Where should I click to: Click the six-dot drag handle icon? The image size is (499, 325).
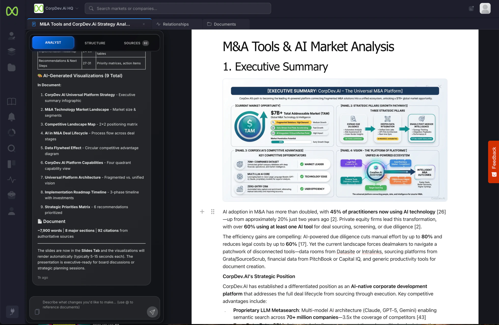(x=213, y=212)
